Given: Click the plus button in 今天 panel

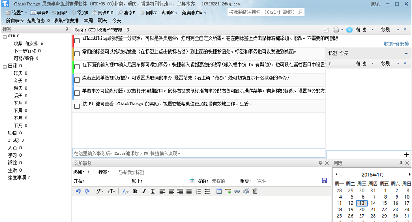Looking at the screenshot, I should click(406, 154).
